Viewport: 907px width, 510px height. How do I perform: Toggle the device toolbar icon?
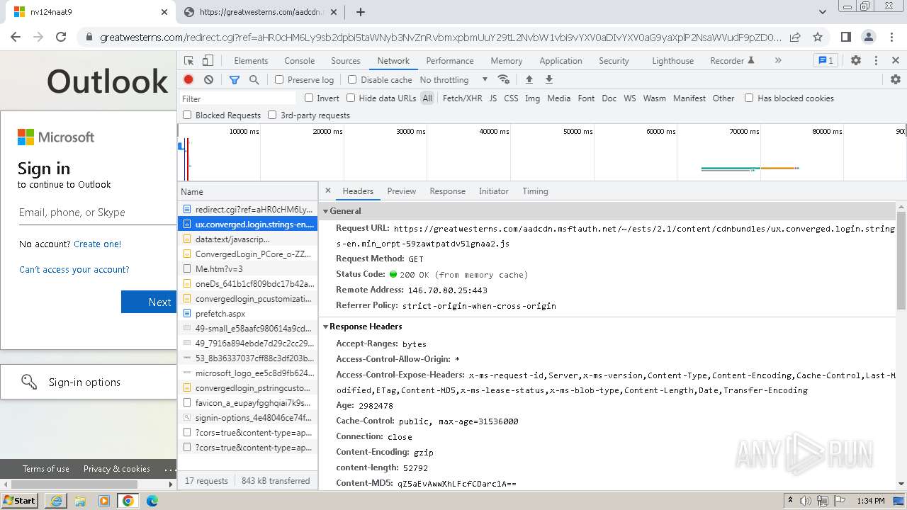pos(208,61)
